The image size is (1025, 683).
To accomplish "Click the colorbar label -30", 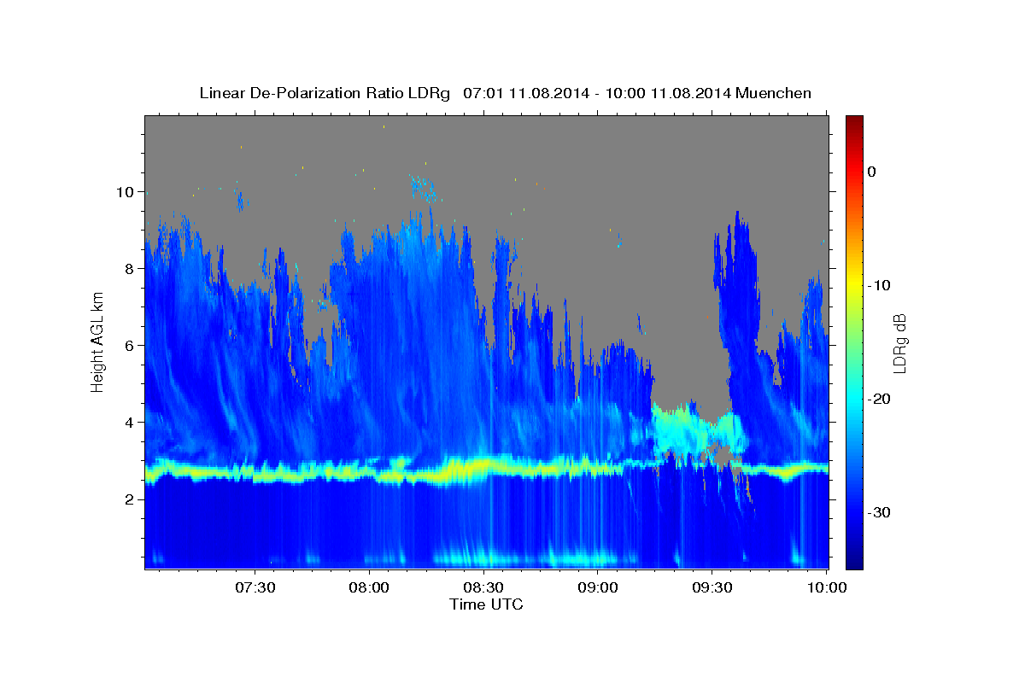I will [880, 512].
